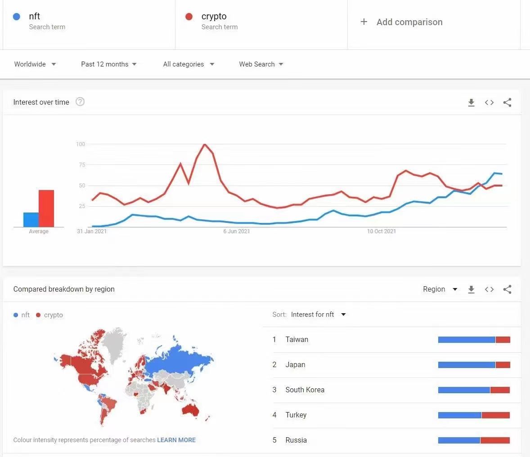
Task: Open the Worldwide location dropdown
Action: (x=35, y=64)
